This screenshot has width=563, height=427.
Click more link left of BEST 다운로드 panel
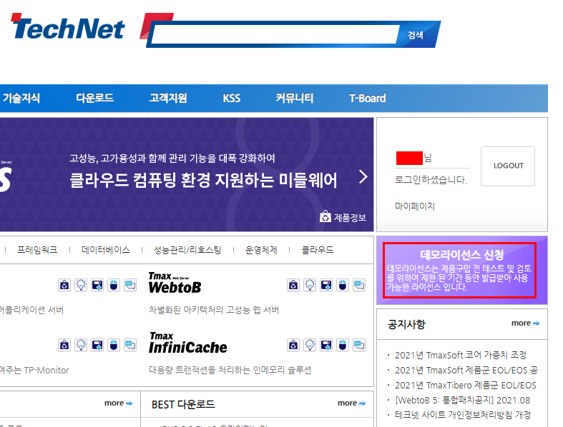click(x=119, y=403)
